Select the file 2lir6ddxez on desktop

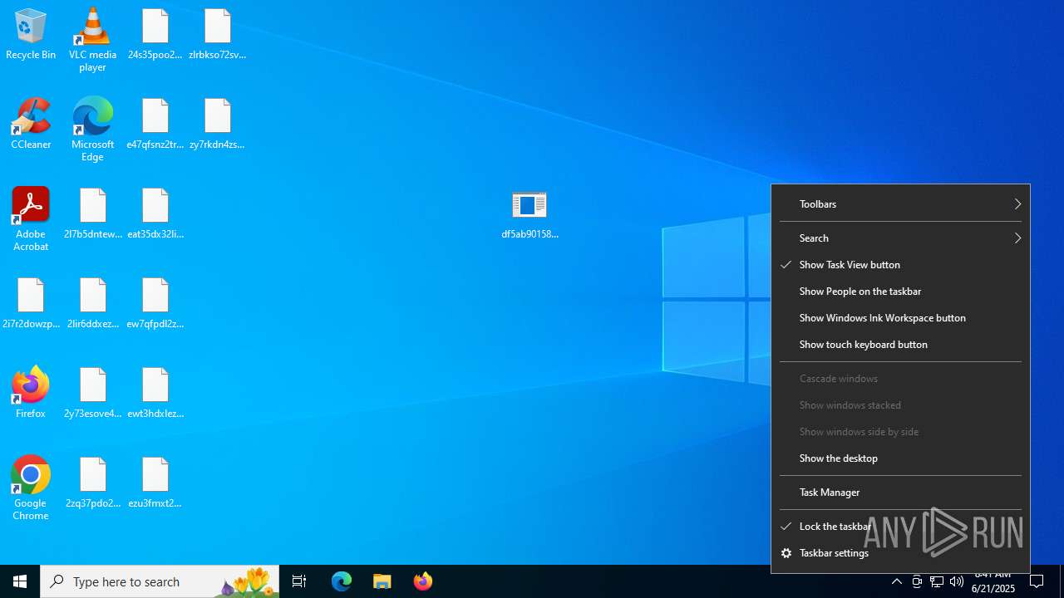[x=92, y=304]
